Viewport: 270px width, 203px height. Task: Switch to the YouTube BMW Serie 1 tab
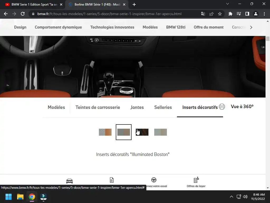point(33,4)
